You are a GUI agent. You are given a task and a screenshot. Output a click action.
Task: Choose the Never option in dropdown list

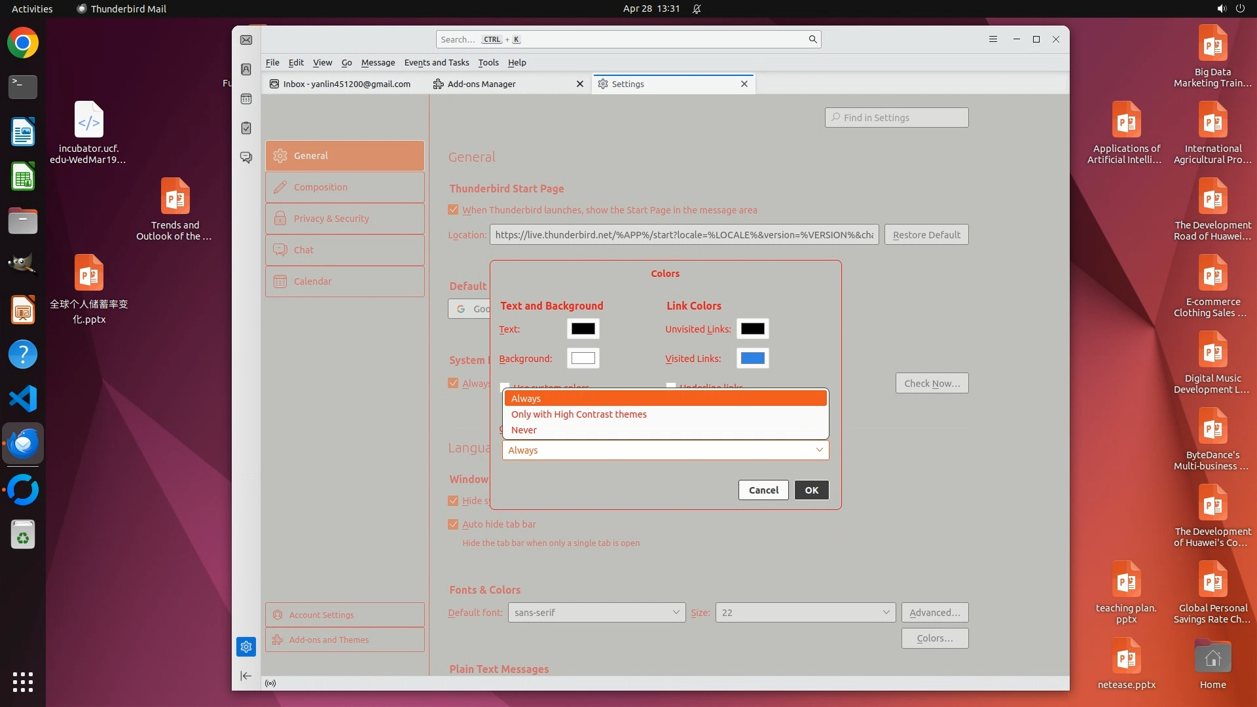click(x=524, y=430)
